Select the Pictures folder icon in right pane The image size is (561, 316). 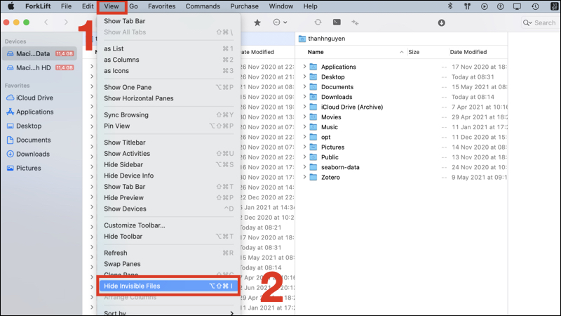(313, 147)
